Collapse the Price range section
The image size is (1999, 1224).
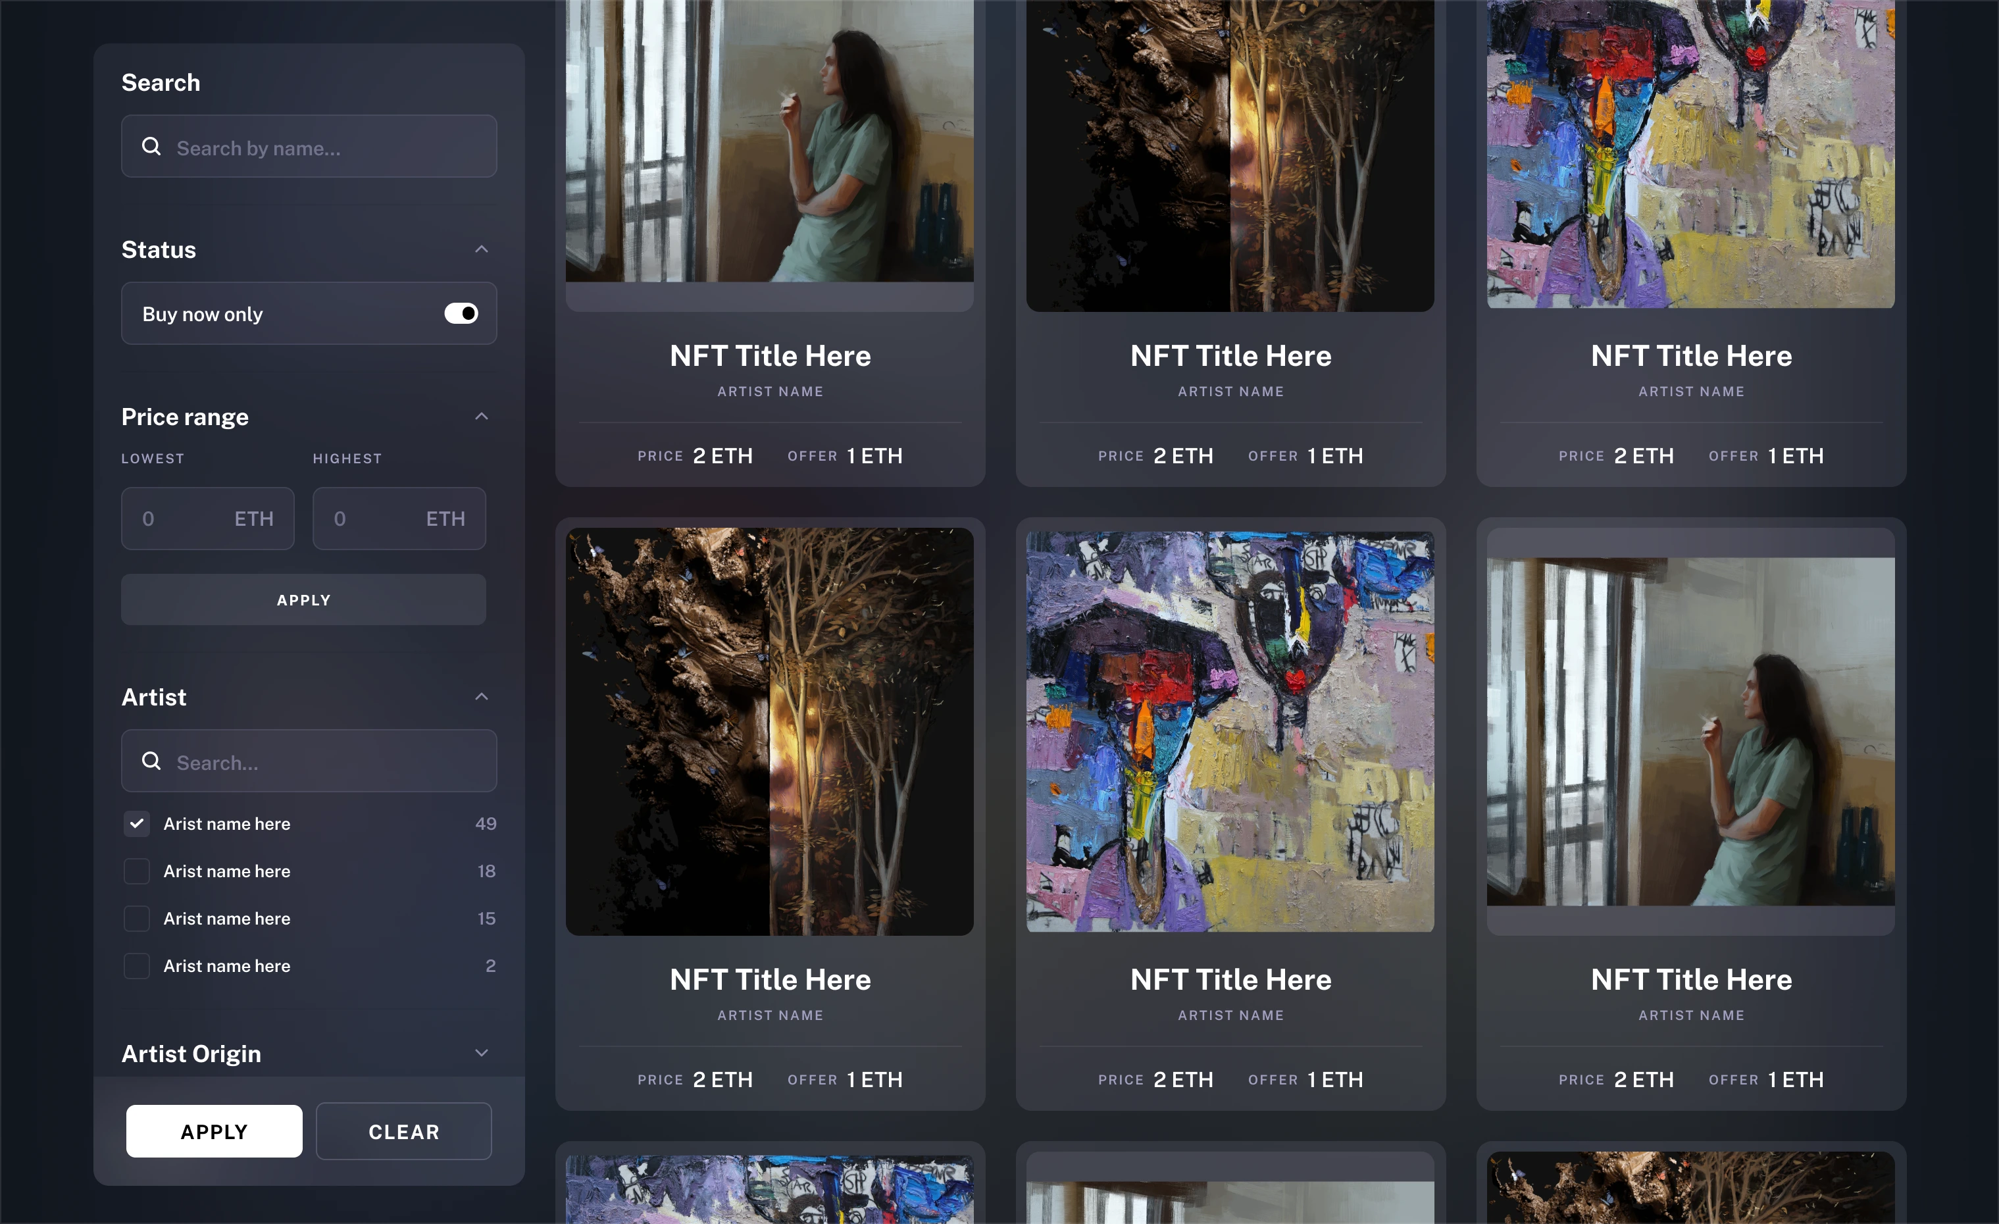(x=481, y=416)
